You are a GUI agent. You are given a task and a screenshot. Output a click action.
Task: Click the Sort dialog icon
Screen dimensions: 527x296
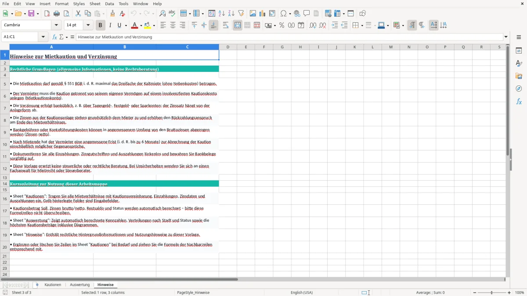212,14
